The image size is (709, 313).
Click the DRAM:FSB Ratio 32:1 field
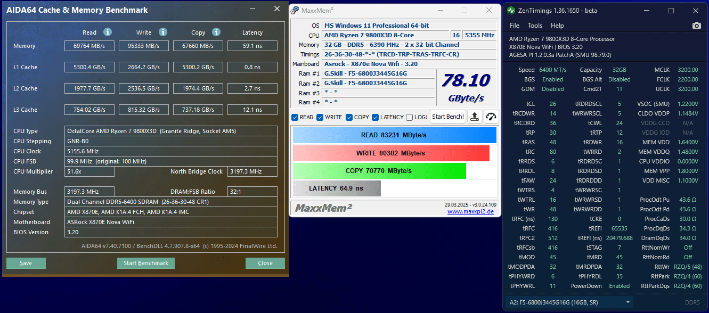click(x=252, y=192)
